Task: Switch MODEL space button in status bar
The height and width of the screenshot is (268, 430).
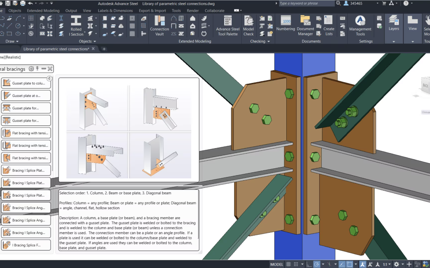Action: 276,264
